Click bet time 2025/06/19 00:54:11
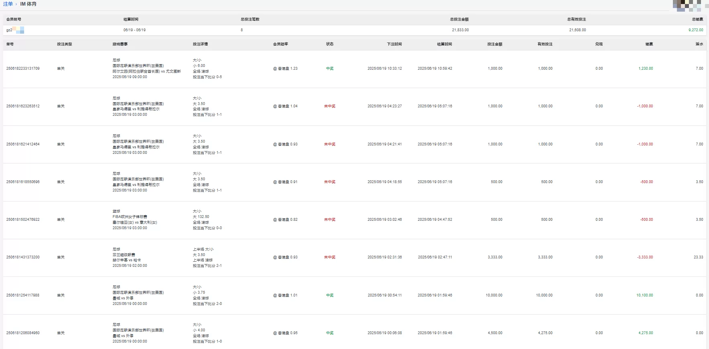Image resolution: width=709 pixels, height=349 pixels. (x=384, y=295)
